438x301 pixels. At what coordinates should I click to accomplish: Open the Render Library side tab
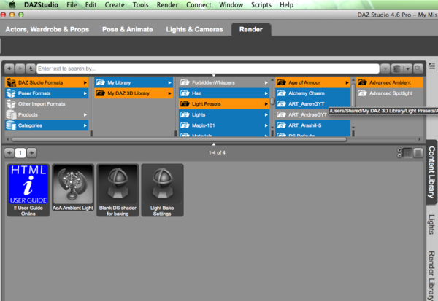(x=431, y=275)
